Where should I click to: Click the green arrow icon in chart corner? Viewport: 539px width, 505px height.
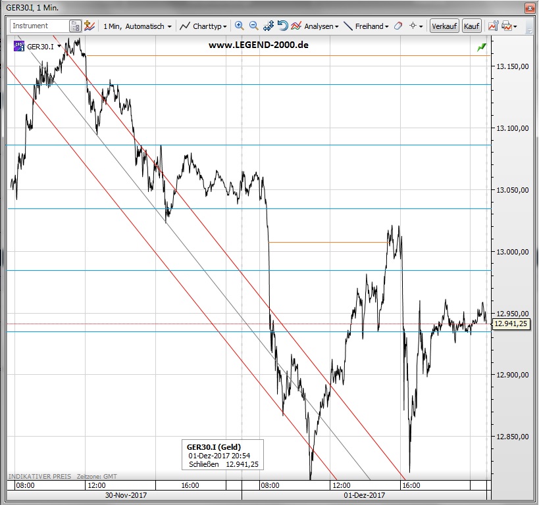point(482,47)
